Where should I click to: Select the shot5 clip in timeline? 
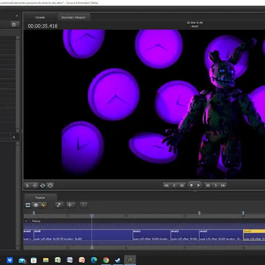click(x=83, y=235)
